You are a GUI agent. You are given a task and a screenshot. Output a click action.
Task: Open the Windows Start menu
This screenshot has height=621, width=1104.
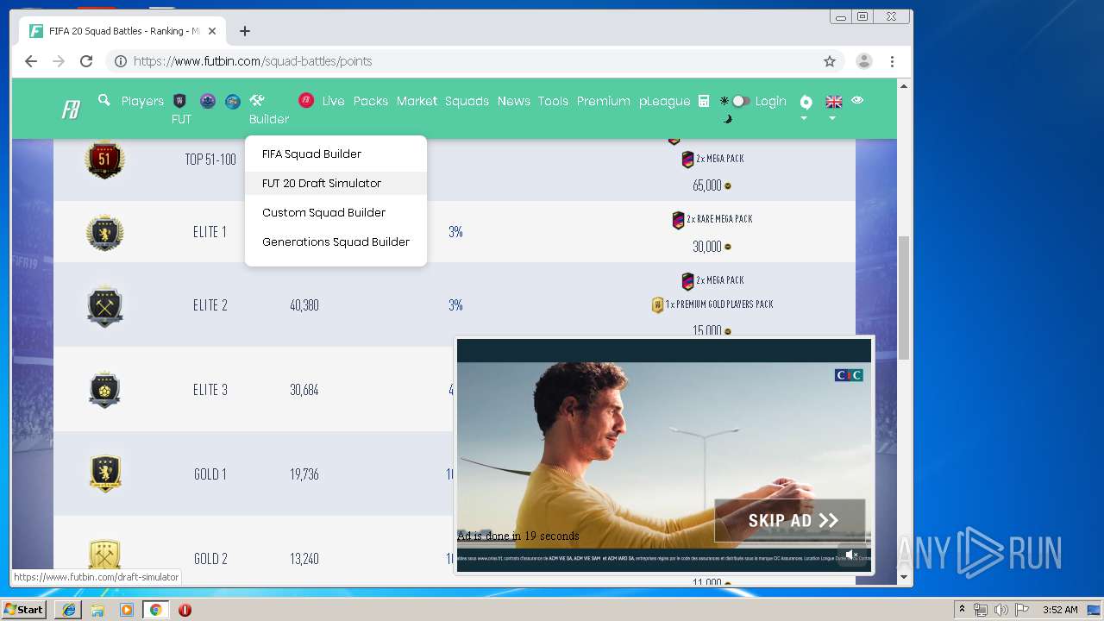(x=24, y=610)
